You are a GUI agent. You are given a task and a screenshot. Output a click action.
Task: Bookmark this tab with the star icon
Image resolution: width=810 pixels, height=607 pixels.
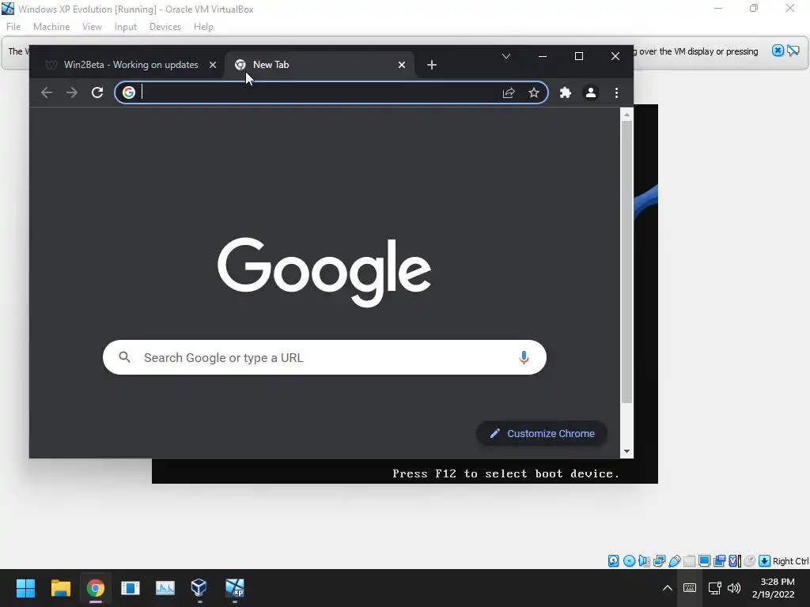[x=534, y=92]
